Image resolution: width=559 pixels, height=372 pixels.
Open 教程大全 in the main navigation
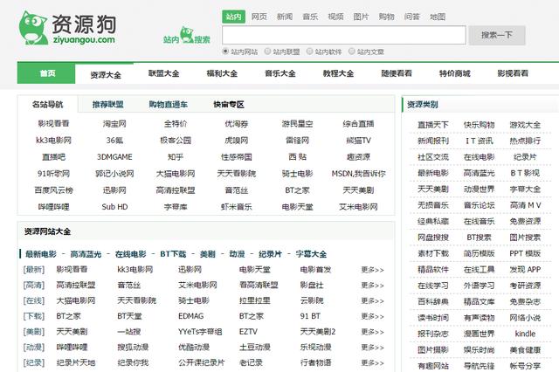(x=338, y=73)
